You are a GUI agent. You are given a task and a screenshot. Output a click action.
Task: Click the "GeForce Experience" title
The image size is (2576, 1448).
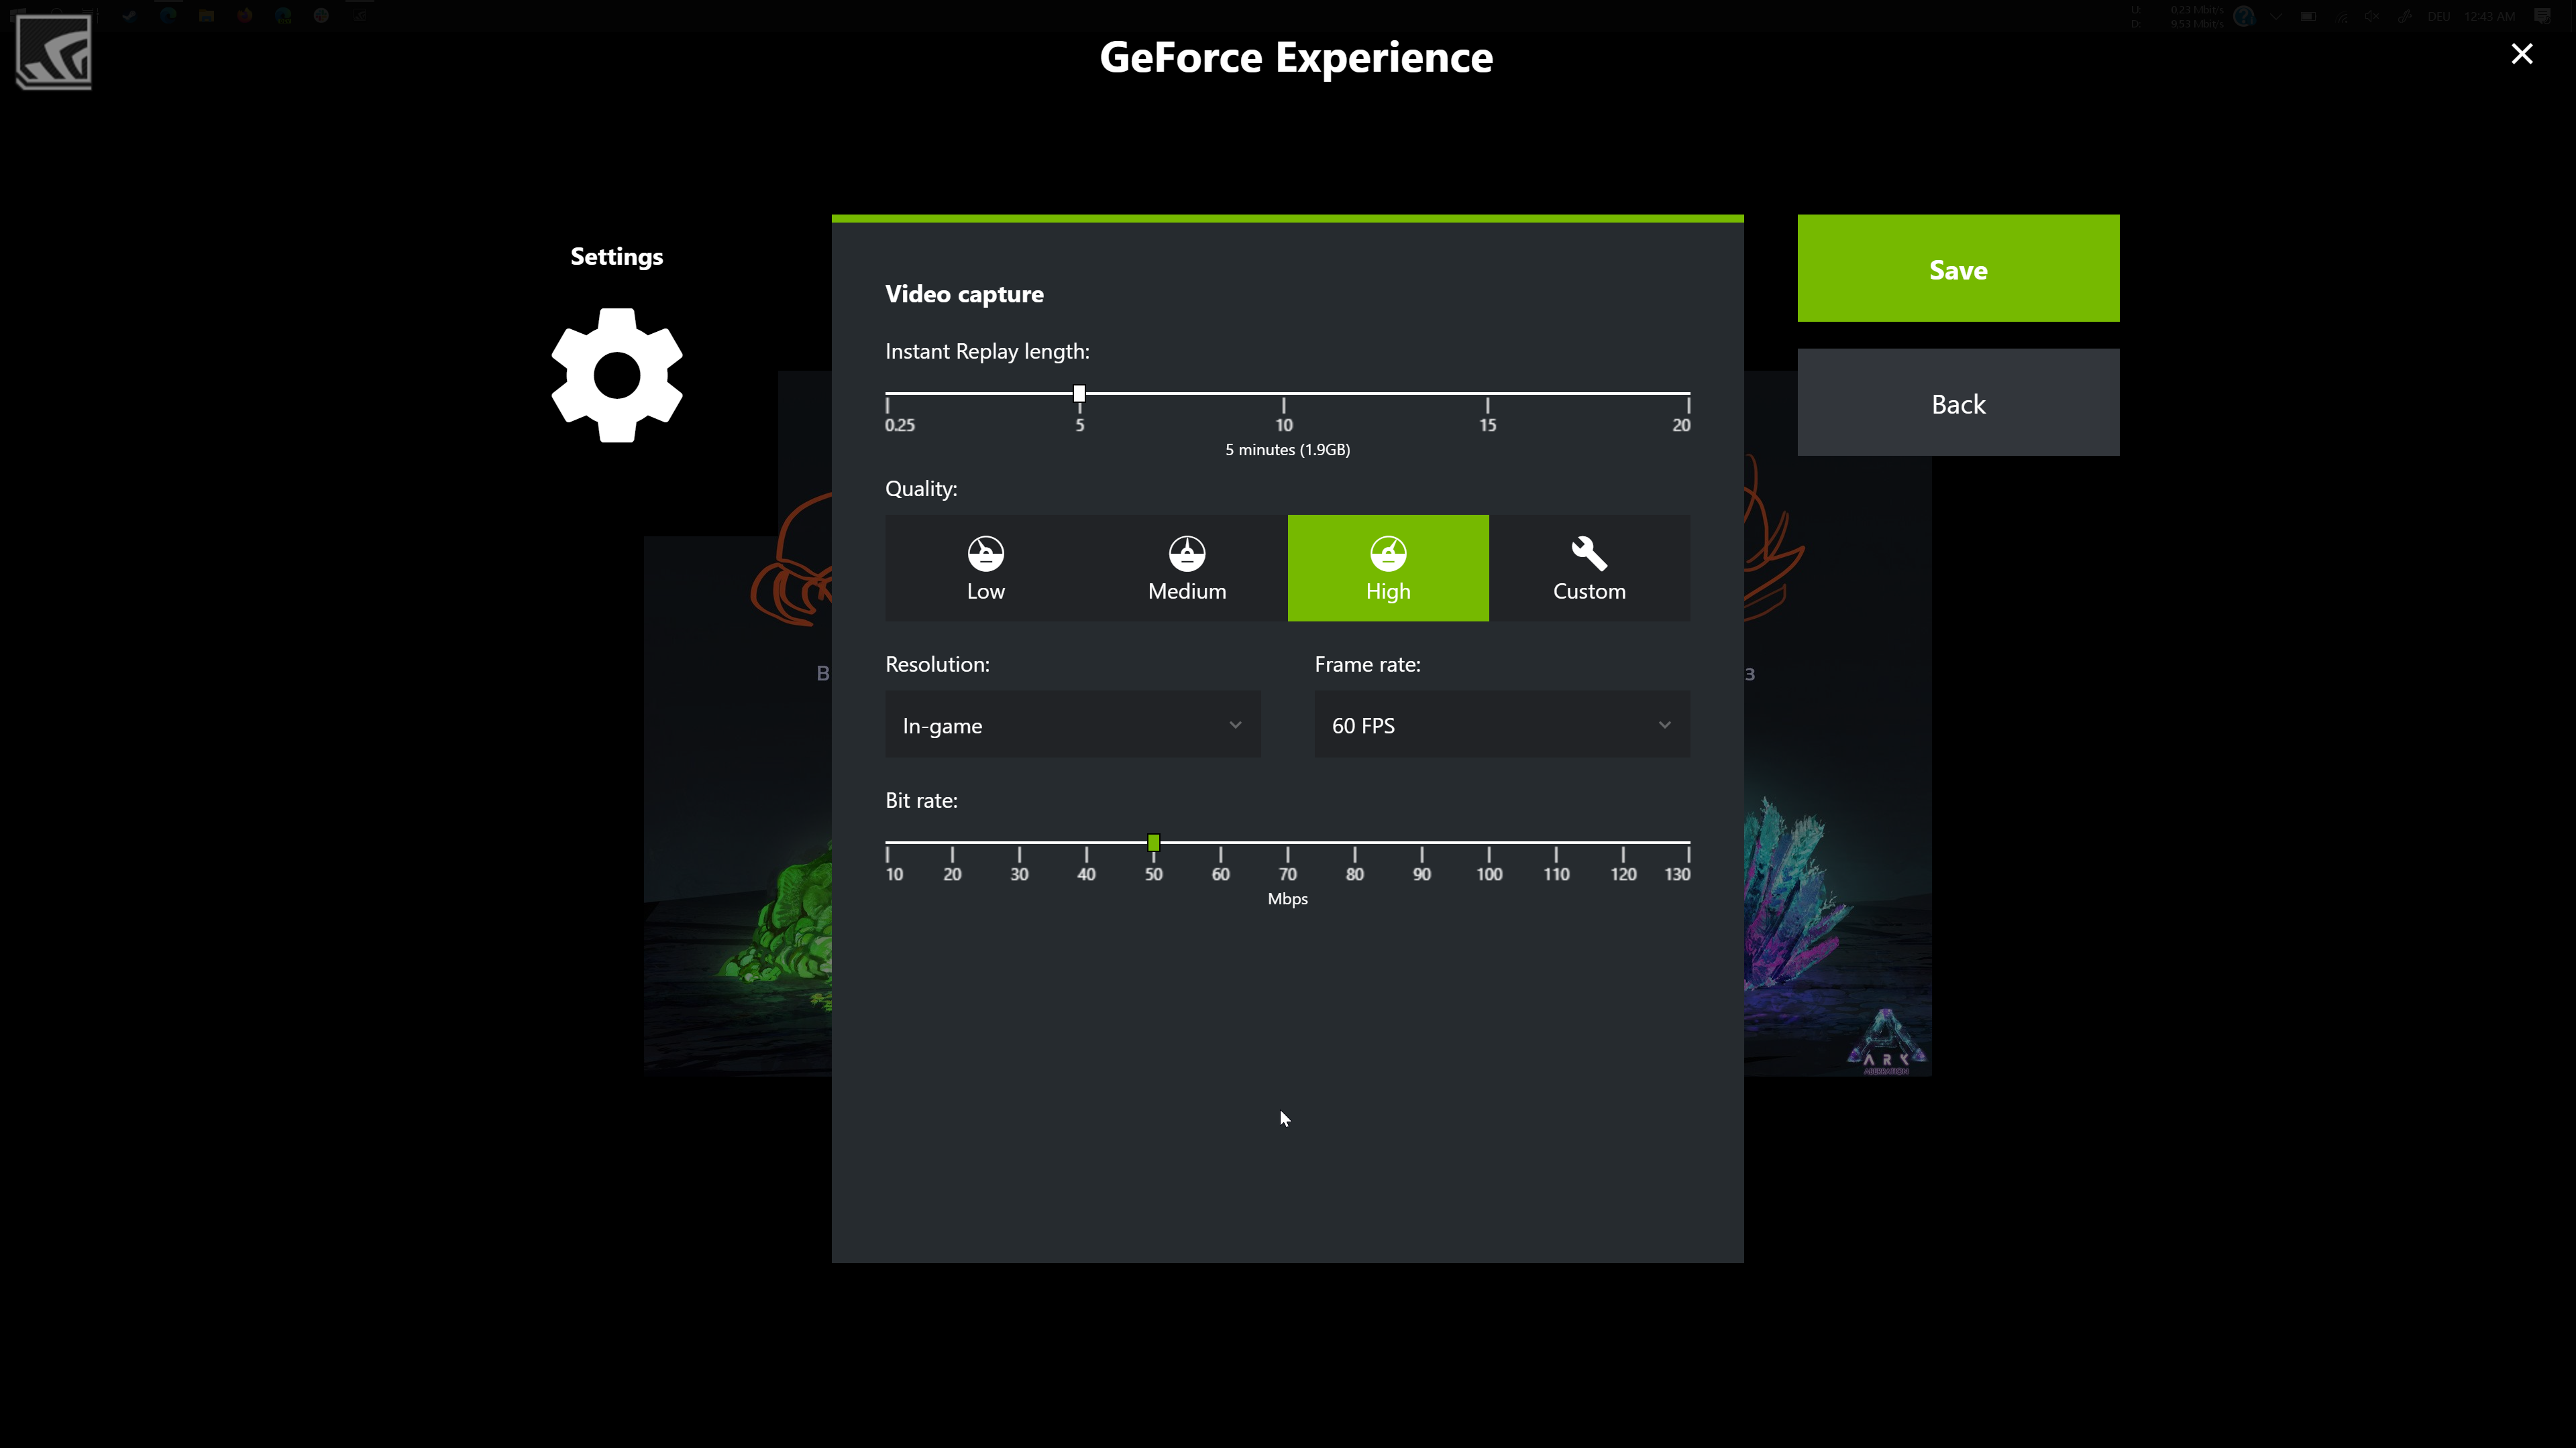1296,57
